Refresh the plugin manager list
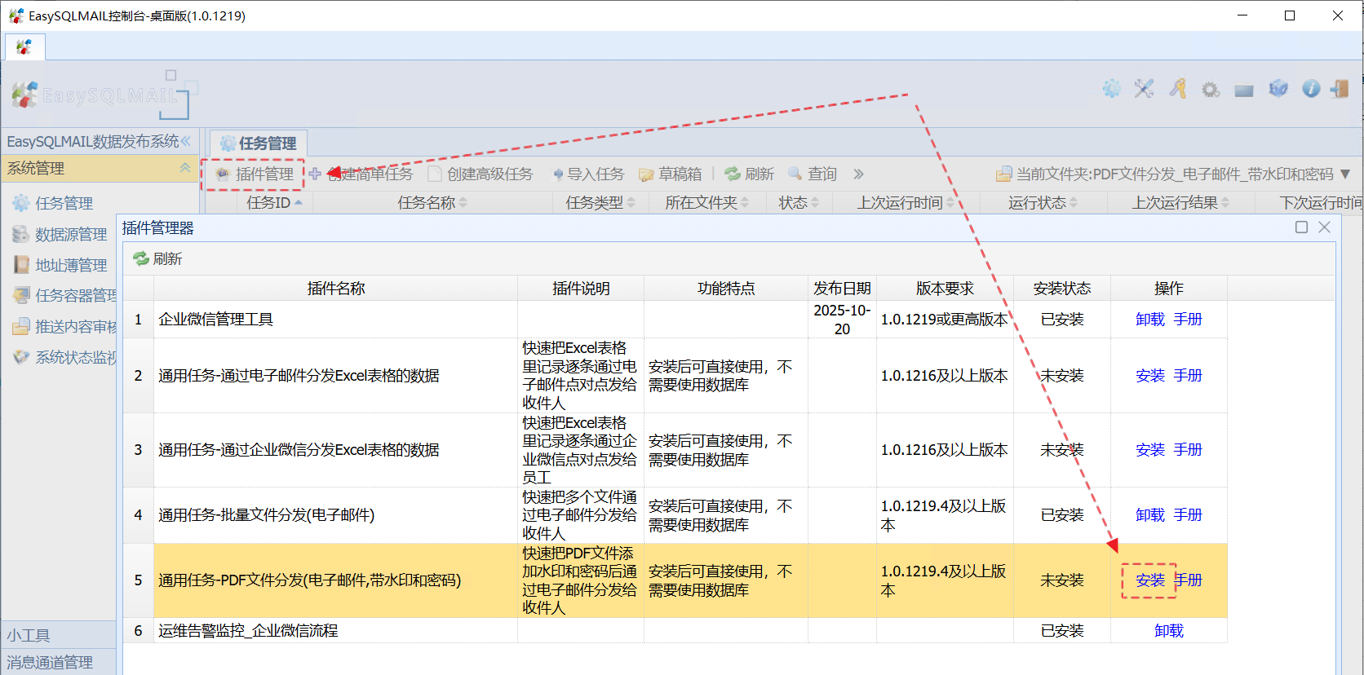The height and width of the screenshot is (675, 1364). [x=158, y=259]
